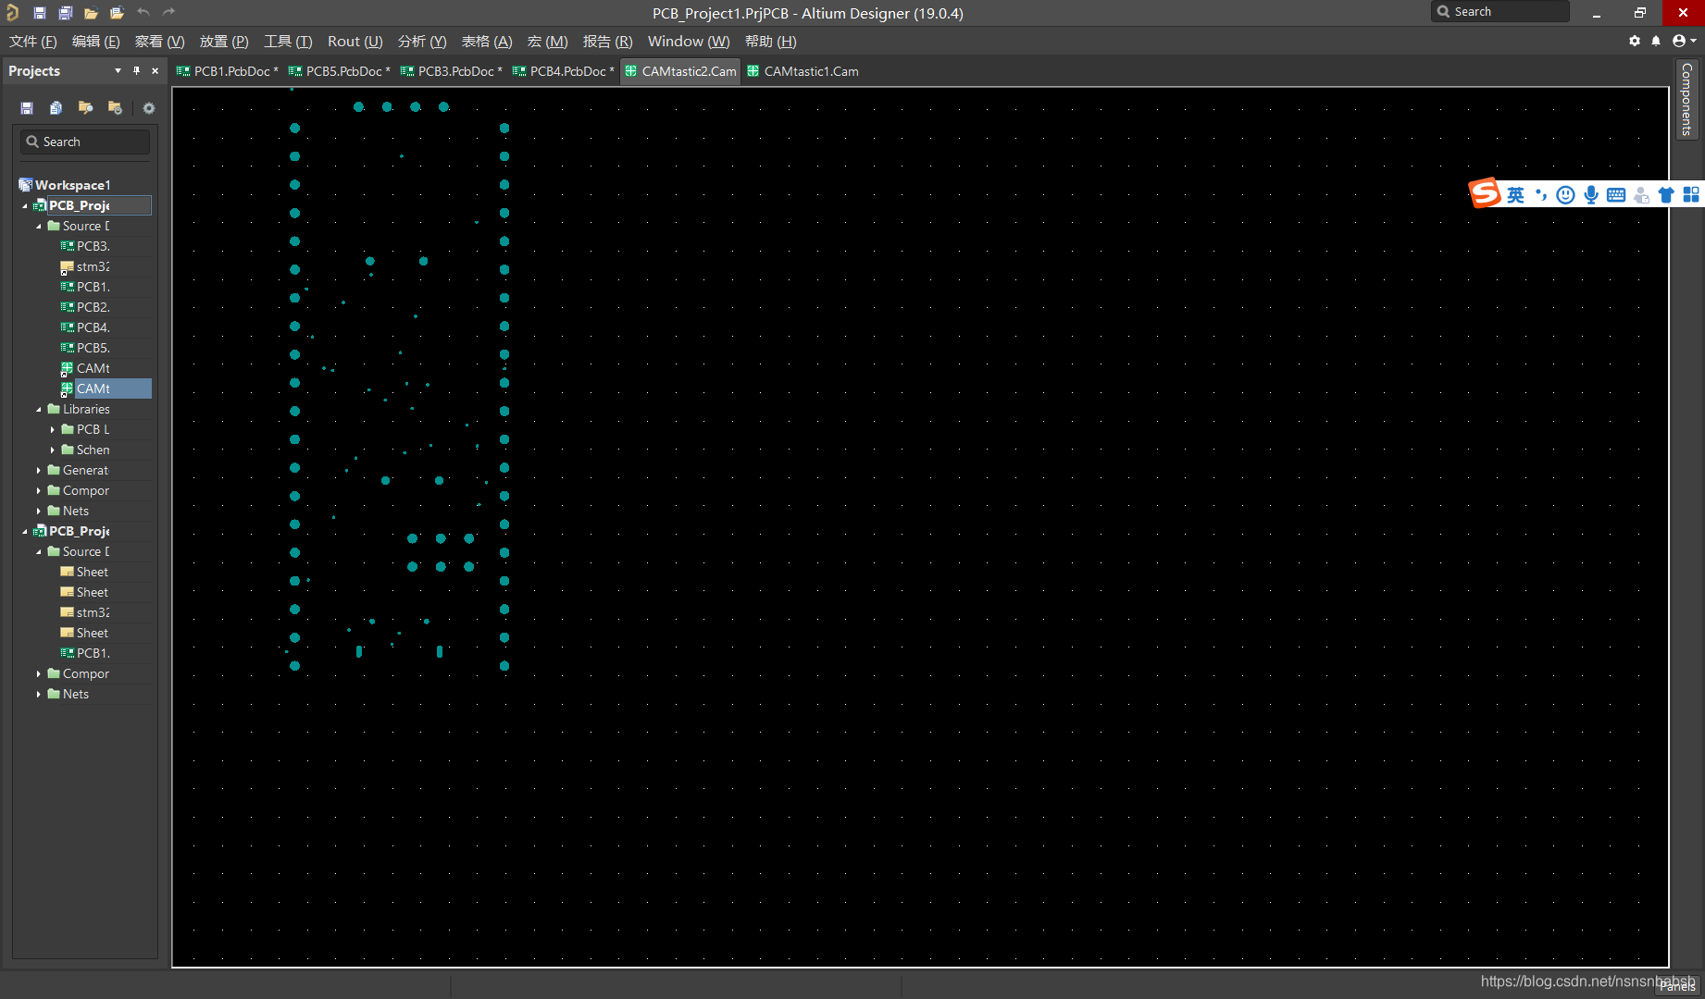Open the 帮助 (H) menu
The width and height of the screenshot is (1705, 999).
pos(771,42)
